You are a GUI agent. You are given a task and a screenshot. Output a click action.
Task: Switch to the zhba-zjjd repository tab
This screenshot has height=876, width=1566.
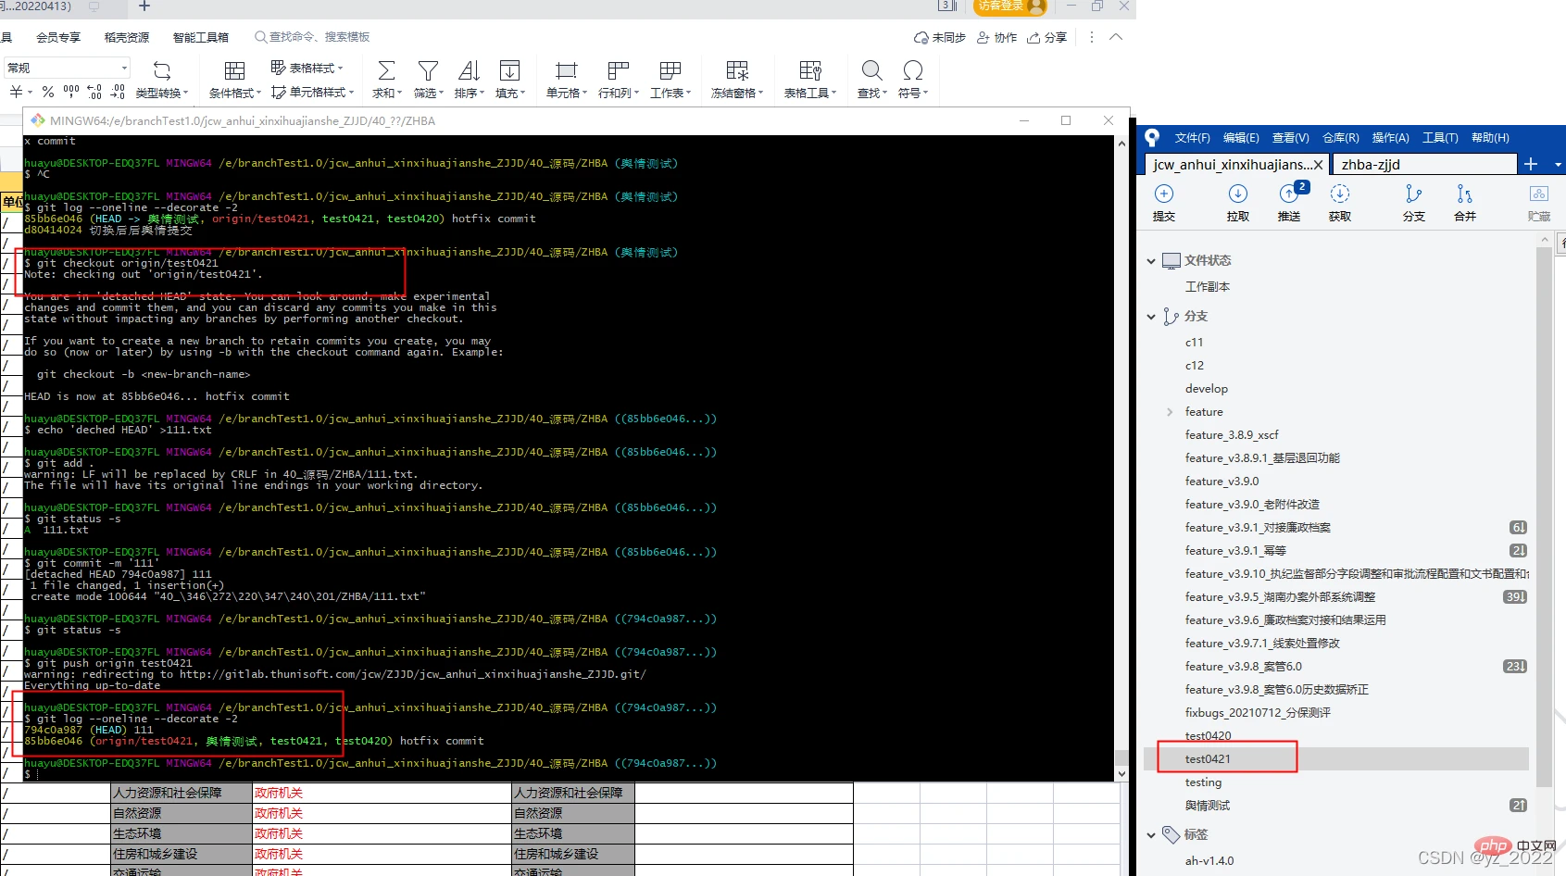1422,165
